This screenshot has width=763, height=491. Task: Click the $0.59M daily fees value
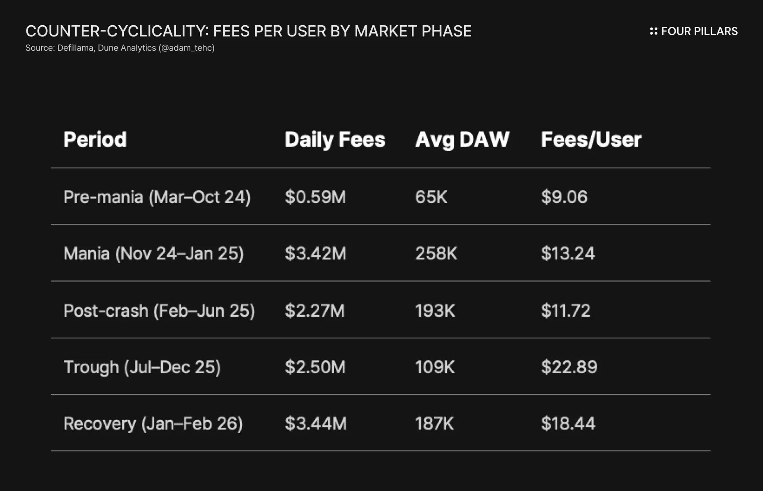[x=315, y=197]
